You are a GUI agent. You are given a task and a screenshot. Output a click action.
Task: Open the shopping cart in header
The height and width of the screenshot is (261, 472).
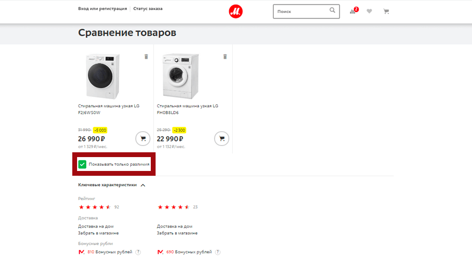(x=386, y=11)
